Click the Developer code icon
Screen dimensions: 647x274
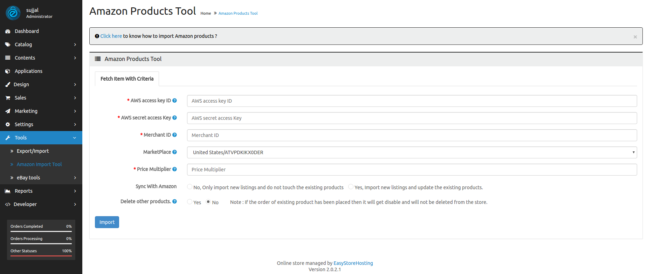(x=8, y=204)
